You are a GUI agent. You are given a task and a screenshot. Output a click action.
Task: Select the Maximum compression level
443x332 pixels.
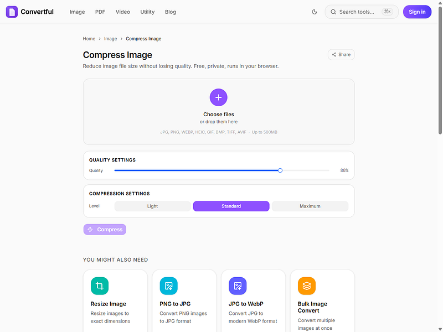(310, 206)
